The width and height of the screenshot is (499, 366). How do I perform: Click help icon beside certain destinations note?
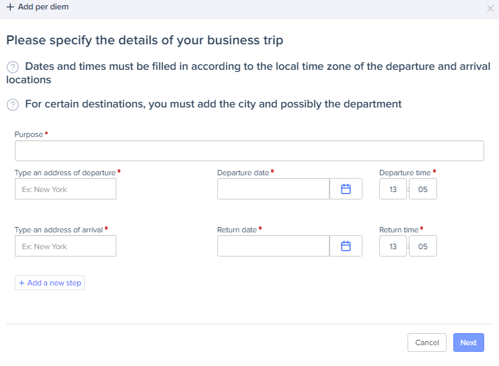click(x=12, y=105)
